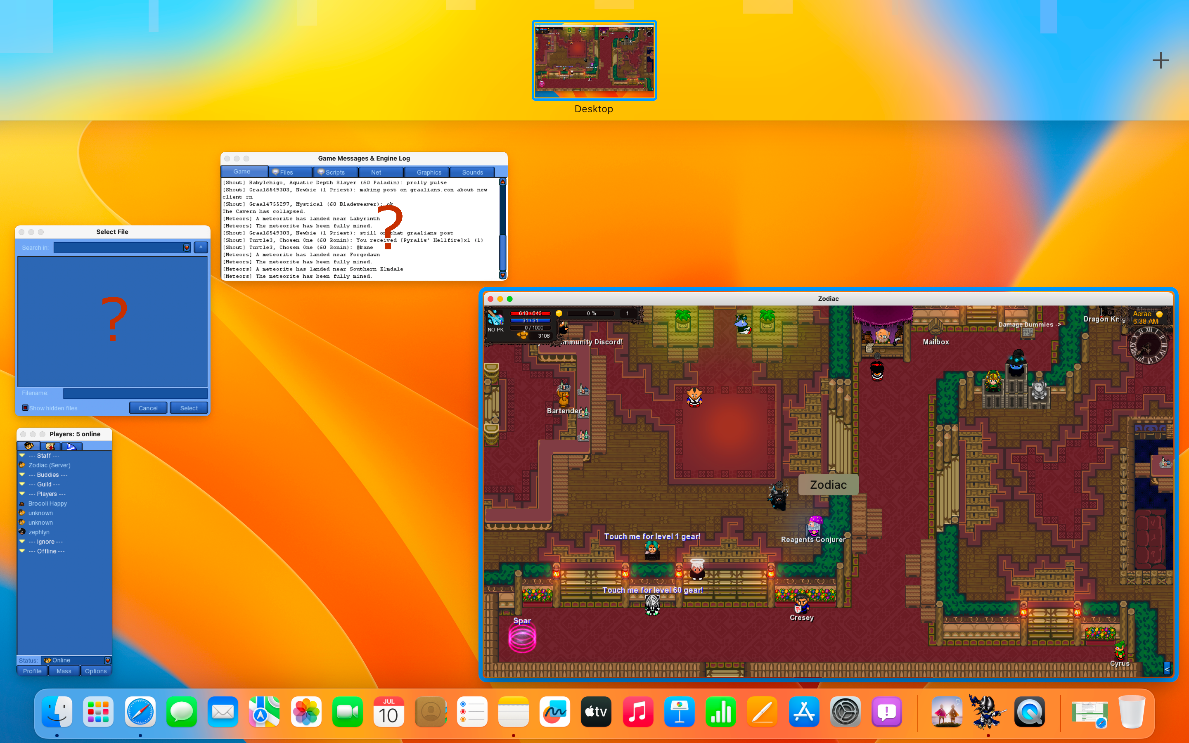This screenshot has height=743, width=1189.
Task: Switch to the Sounds tab in Engine Log
Action: click(x=472, y=172)
